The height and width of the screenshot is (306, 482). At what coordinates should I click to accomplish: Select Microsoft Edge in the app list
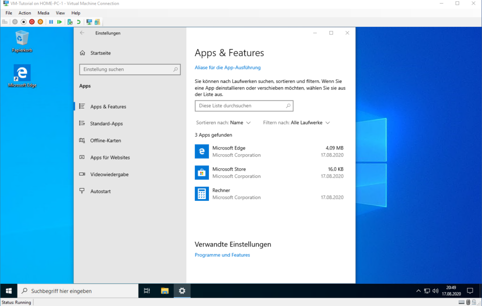[x=269, y=151]
